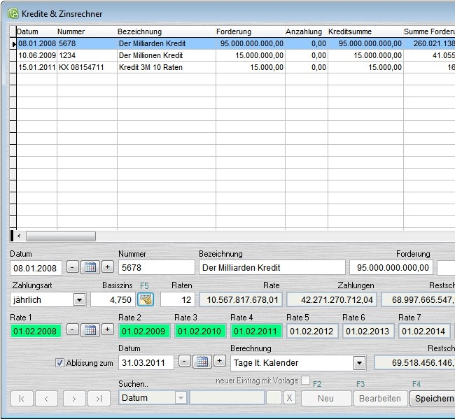
Task: Click the Speichern button
Action: 433,398
